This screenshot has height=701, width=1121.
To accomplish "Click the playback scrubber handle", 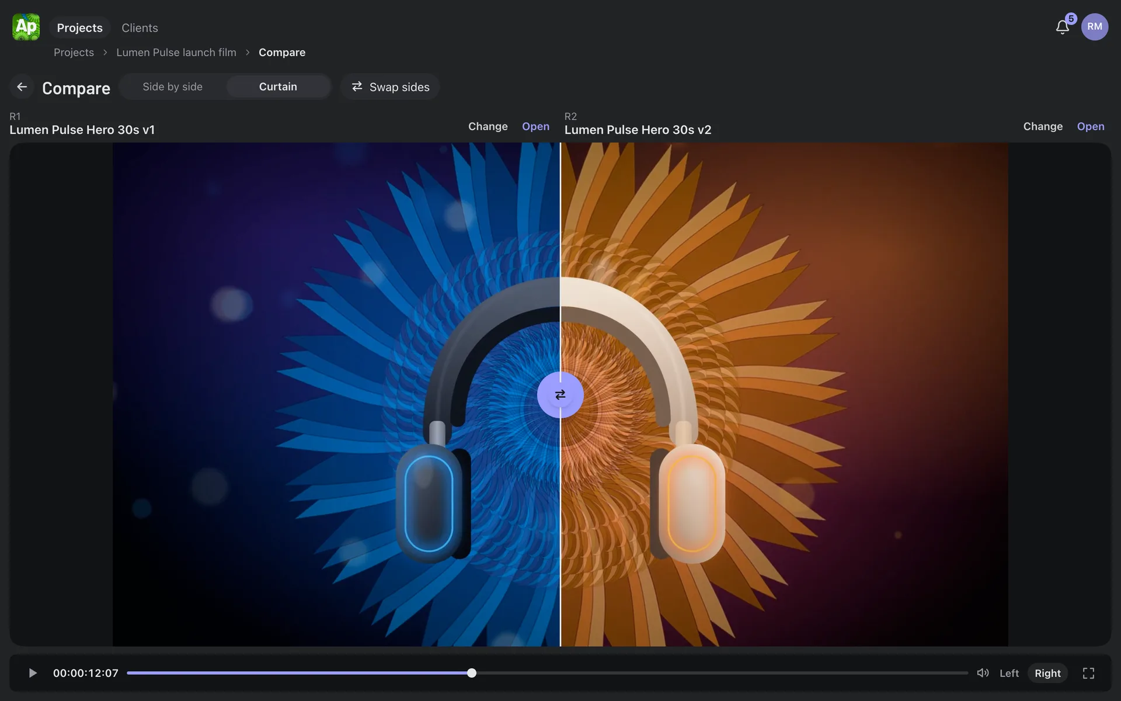I will pos(472,673).
